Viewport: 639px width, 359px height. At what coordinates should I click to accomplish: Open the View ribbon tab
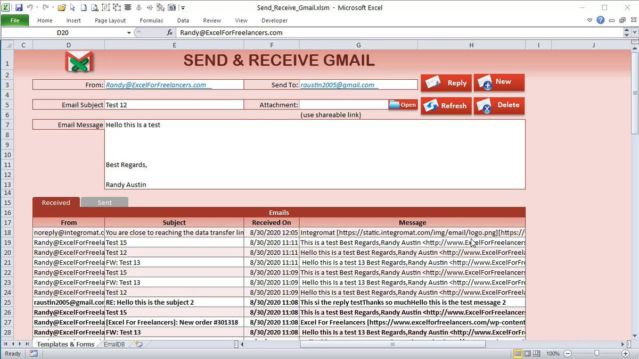pos(241,20)
